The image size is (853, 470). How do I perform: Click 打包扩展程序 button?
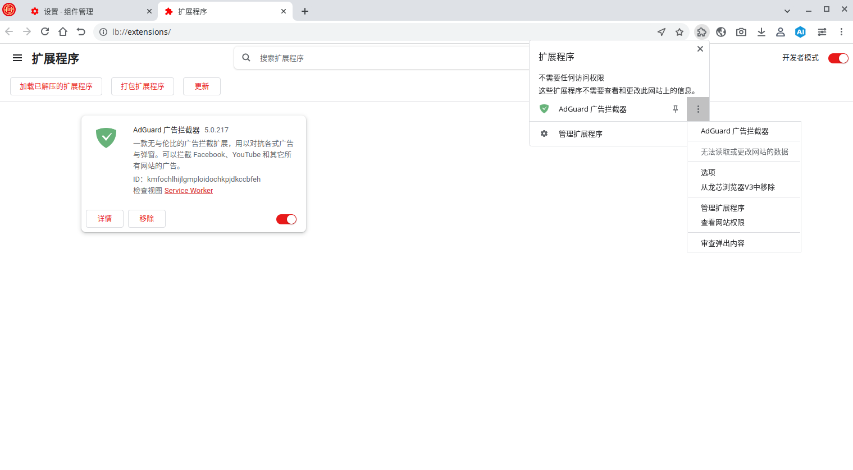(143, 86)
